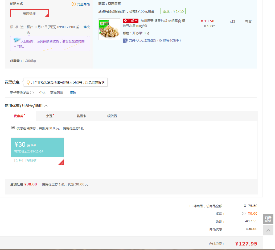This screenshot has width=275, height=250.
Task: Click the 应付总额 ¥127.95 amount
Action: (246, 244)
